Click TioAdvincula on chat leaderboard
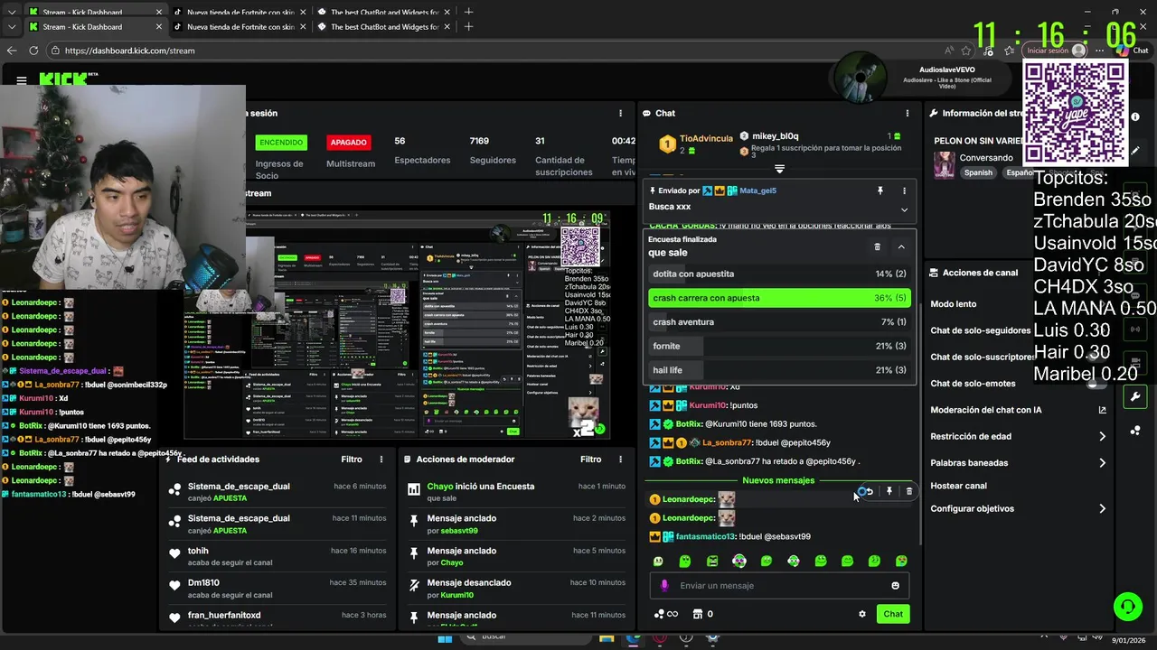This screenshot has width=1157, height=650. (x=706, y=139)
